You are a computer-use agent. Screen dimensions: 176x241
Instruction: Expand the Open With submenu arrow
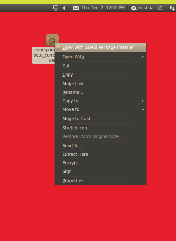(143, 57)
